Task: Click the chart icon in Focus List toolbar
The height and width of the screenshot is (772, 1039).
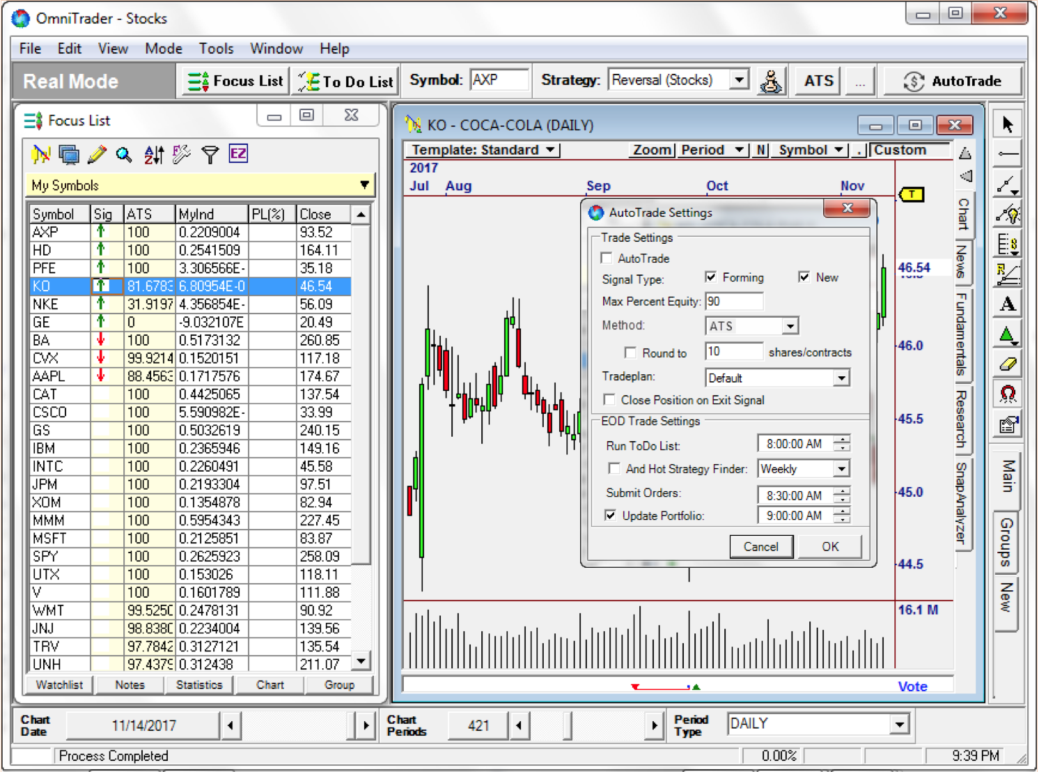Action: [x=41, y=154]
